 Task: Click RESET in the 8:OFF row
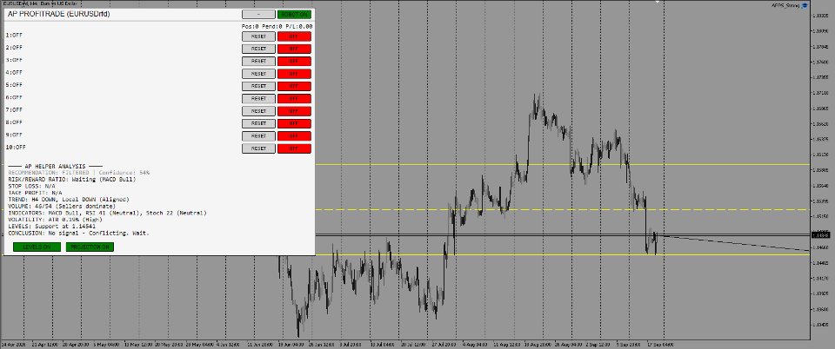(258, 123)
